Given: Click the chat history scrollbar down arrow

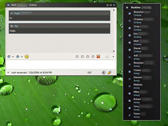Looking at the screenshot, I should (x=114, y=51).
